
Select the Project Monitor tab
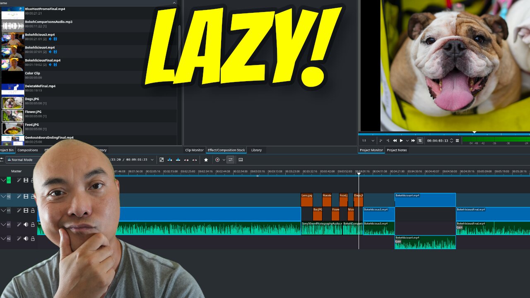(x=371, y=150)
